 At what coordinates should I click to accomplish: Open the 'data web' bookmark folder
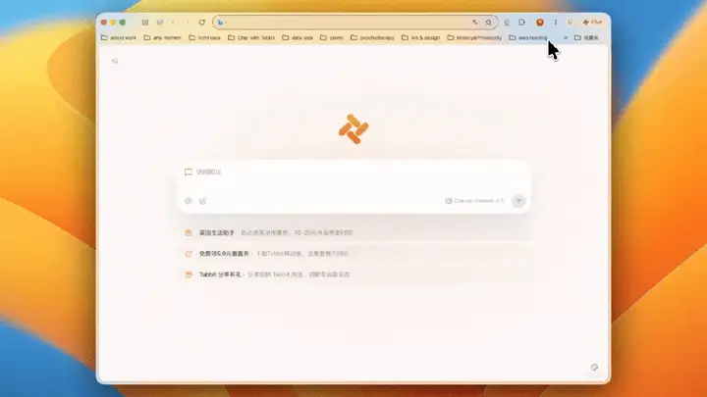coord(298,38)
